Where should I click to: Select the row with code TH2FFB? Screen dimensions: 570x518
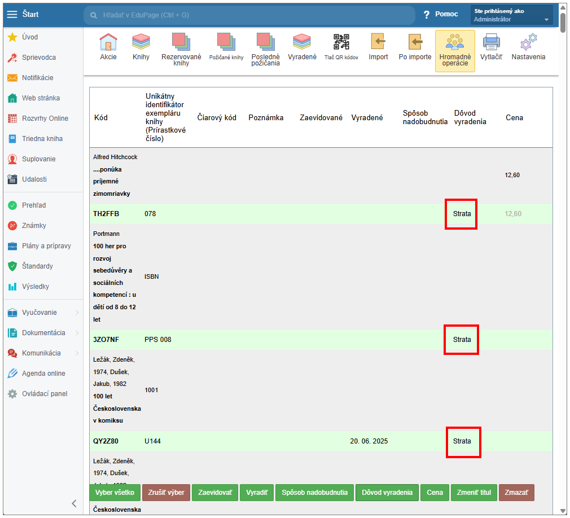(x=106, y=214)
